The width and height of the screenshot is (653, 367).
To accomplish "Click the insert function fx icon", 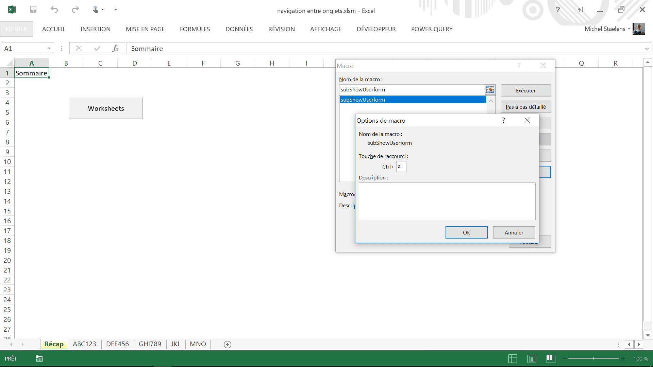I will [x=115, y=49].
